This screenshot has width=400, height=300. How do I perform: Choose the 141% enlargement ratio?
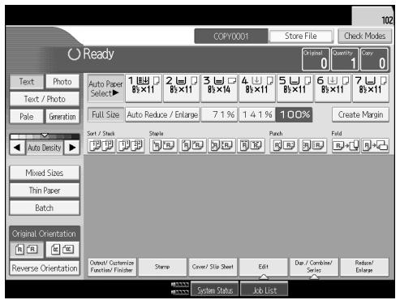[x=257, y=115]
